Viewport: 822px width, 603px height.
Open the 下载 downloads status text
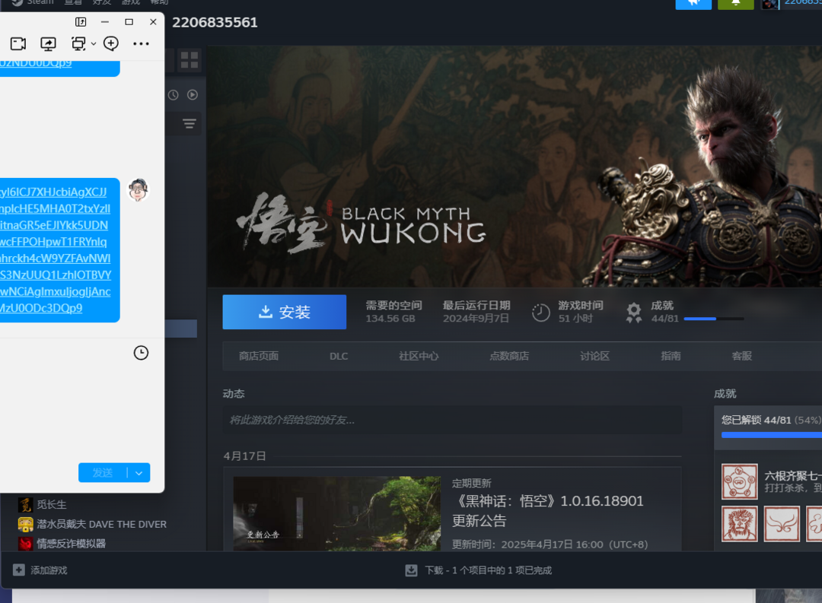click(x=488, y=570)
